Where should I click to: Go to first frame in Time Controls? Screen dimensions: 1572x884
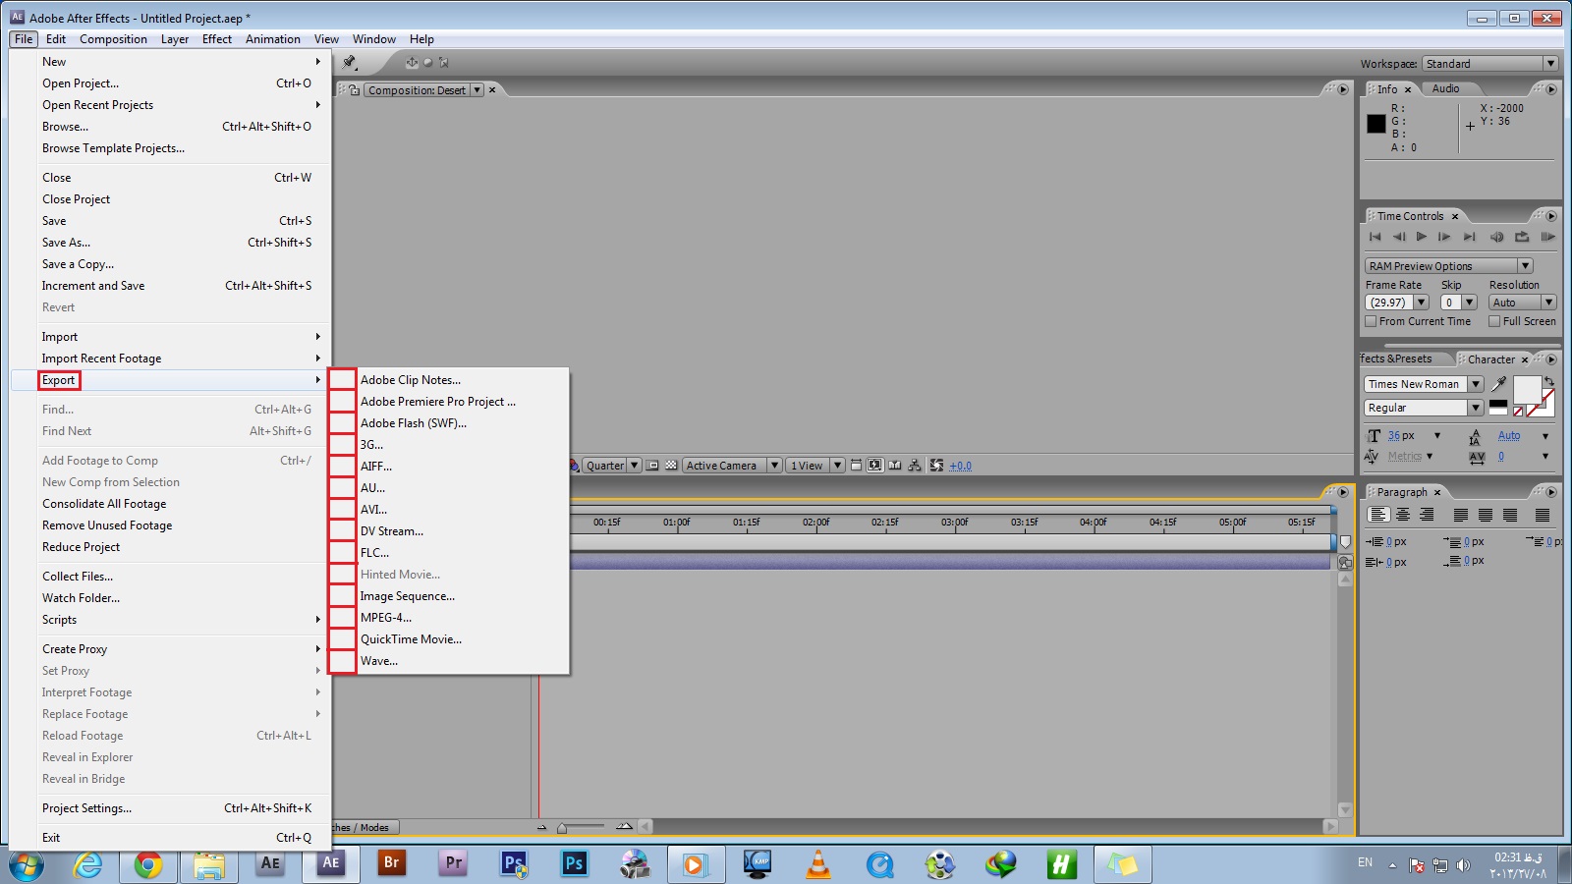coord(1375,237)
